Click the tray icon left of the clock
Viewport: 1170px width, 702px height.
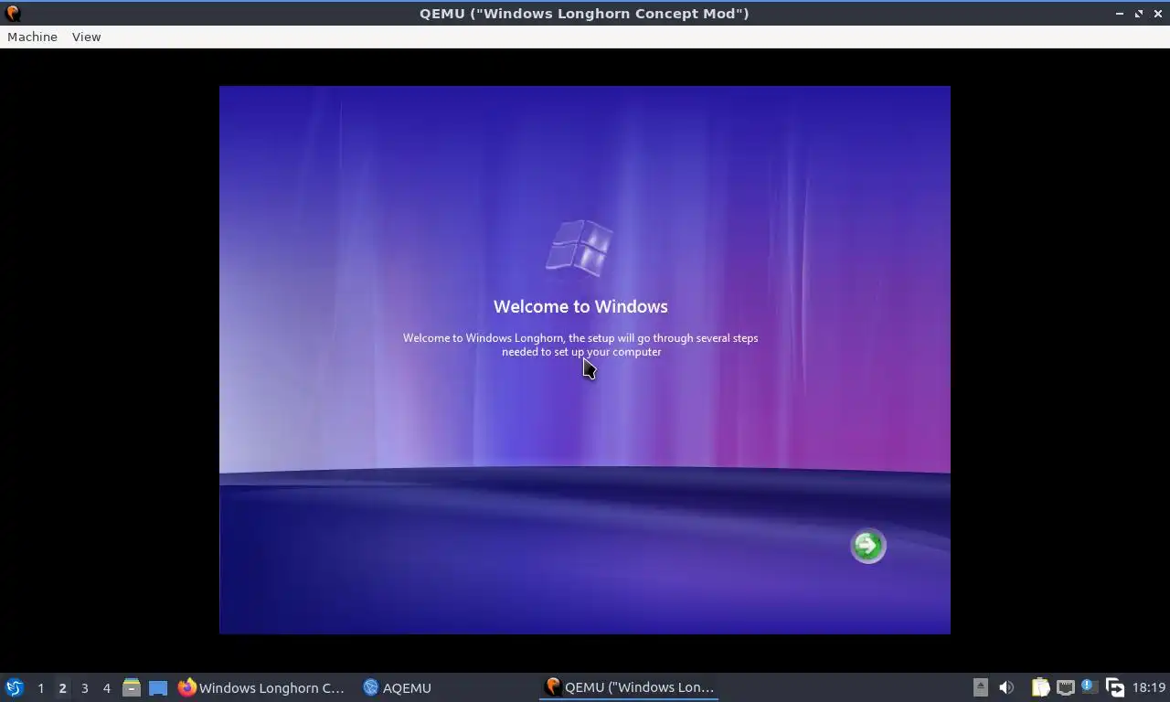coord(1114,687)
